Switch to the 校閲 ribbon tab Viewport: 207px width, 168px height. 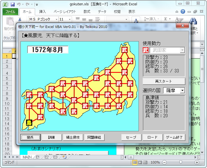117,12
